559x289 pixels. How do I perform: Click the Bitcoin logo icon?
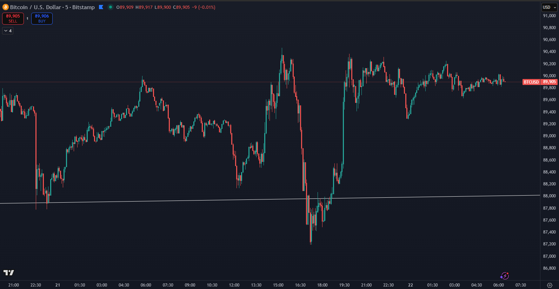(5, 7)
